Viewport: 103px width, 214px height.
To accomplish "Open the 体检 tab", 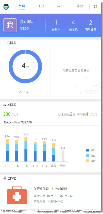I will point(80,6).
